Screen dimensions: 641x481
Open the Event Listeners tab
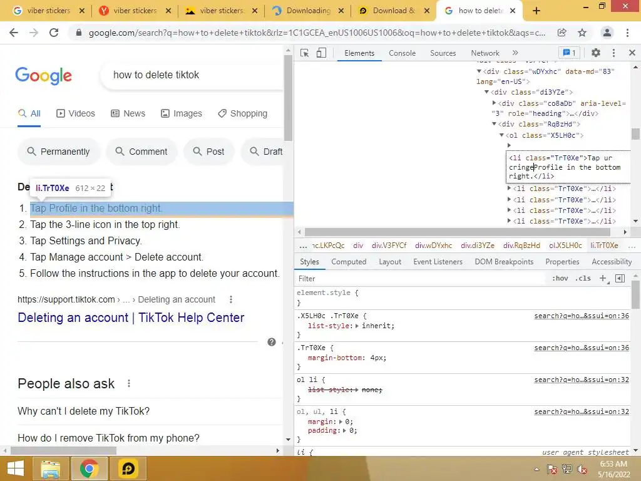438,262
